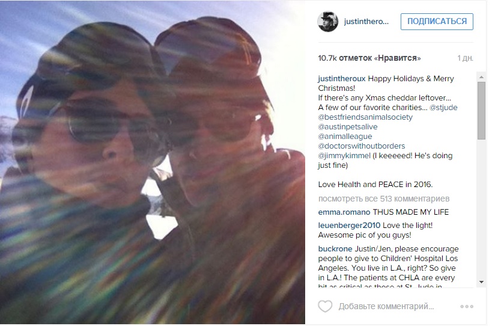Open the @doctorswithoutborders mention

pos(362,146)
